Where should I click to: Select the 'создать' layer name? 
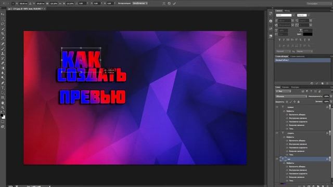click(290, 133)
